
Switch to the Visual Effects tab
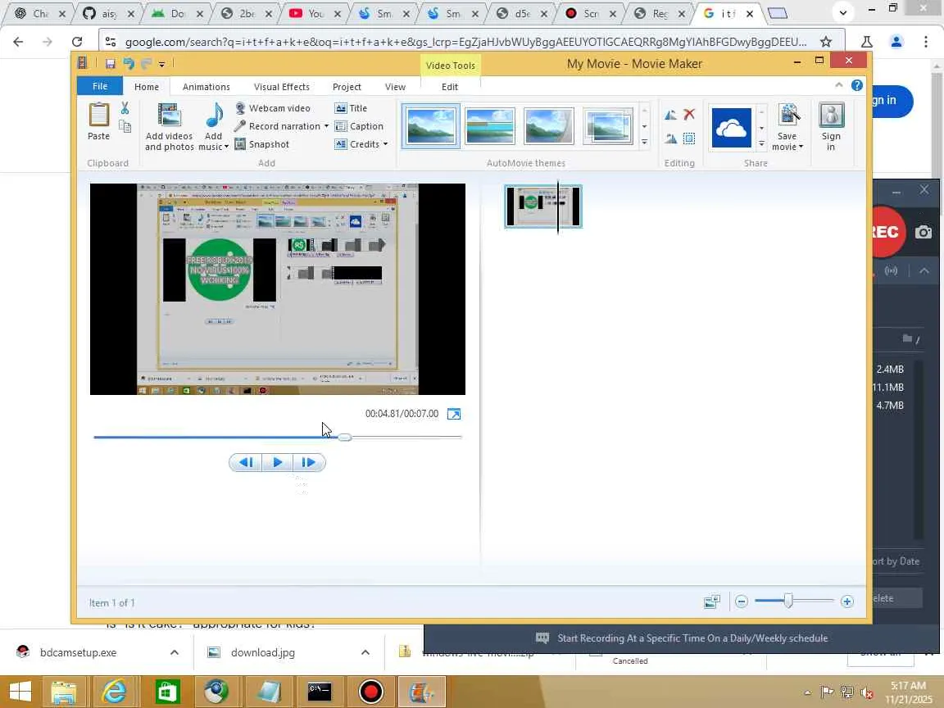coord(282,87)
